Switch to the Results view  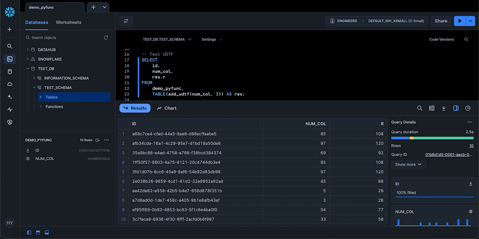(135, 108)
